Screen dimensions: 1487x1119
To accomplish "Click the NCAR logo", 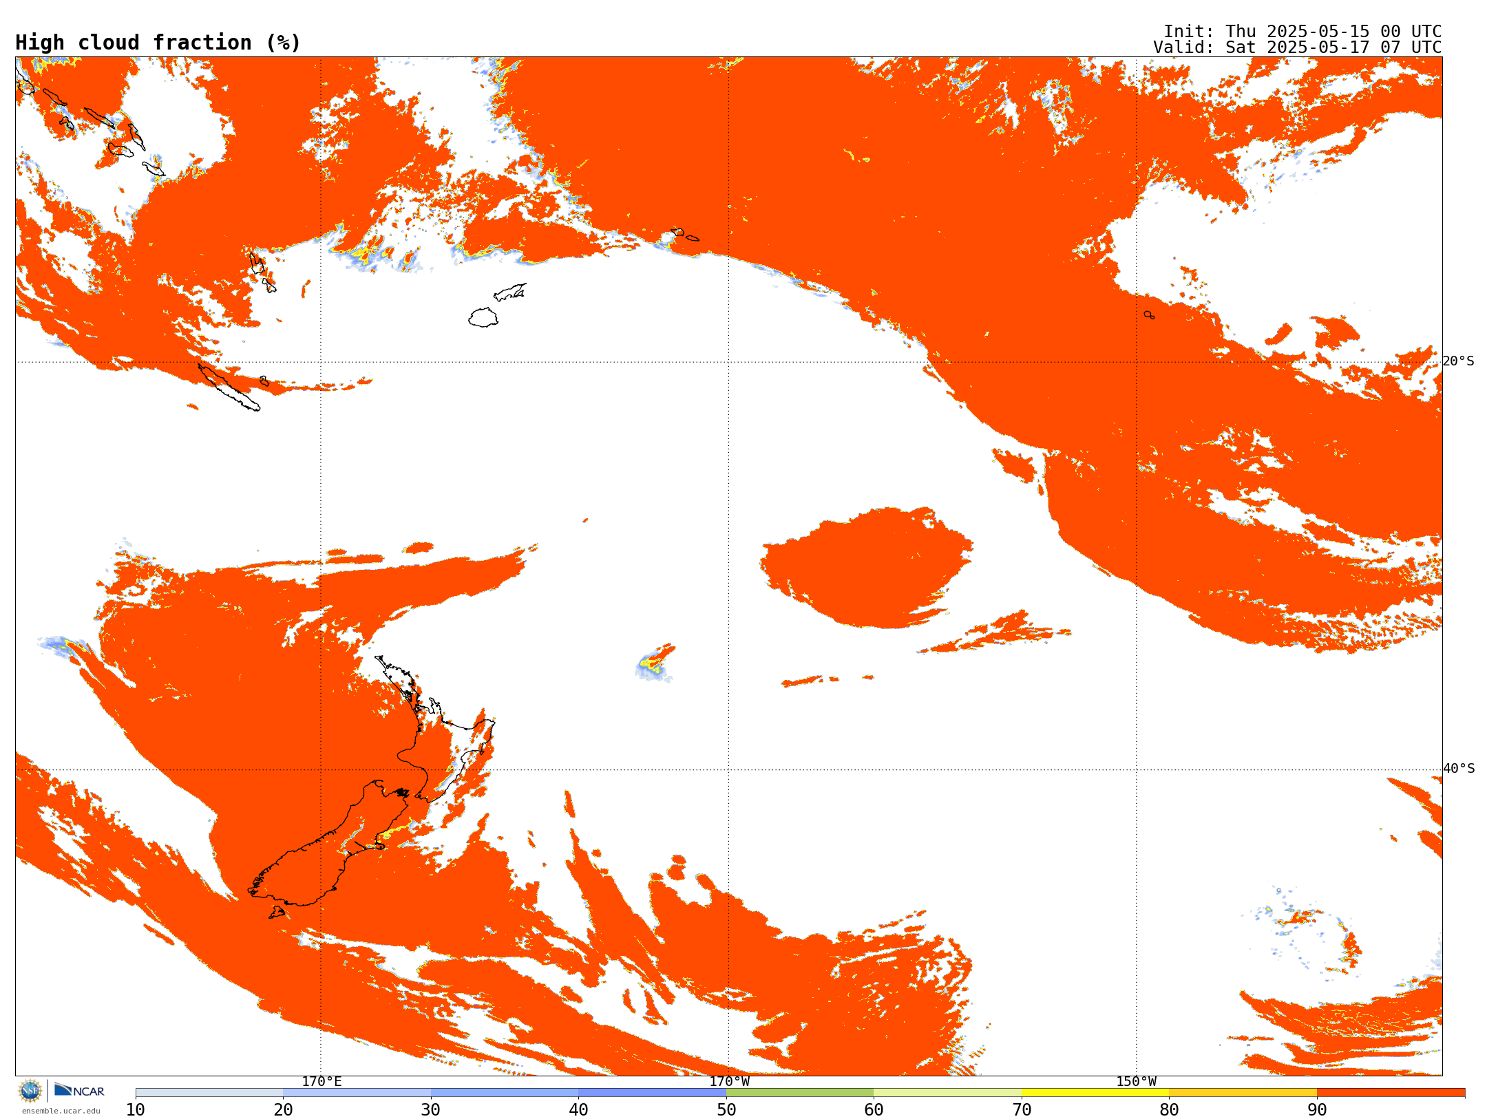I will 79,1090.
